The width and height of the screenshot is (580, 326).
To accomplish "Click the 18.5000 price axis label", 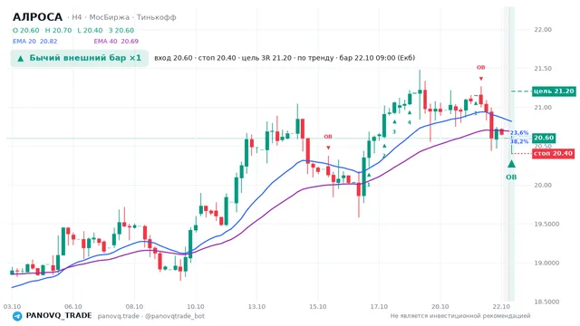I will [x=546, y=302].
